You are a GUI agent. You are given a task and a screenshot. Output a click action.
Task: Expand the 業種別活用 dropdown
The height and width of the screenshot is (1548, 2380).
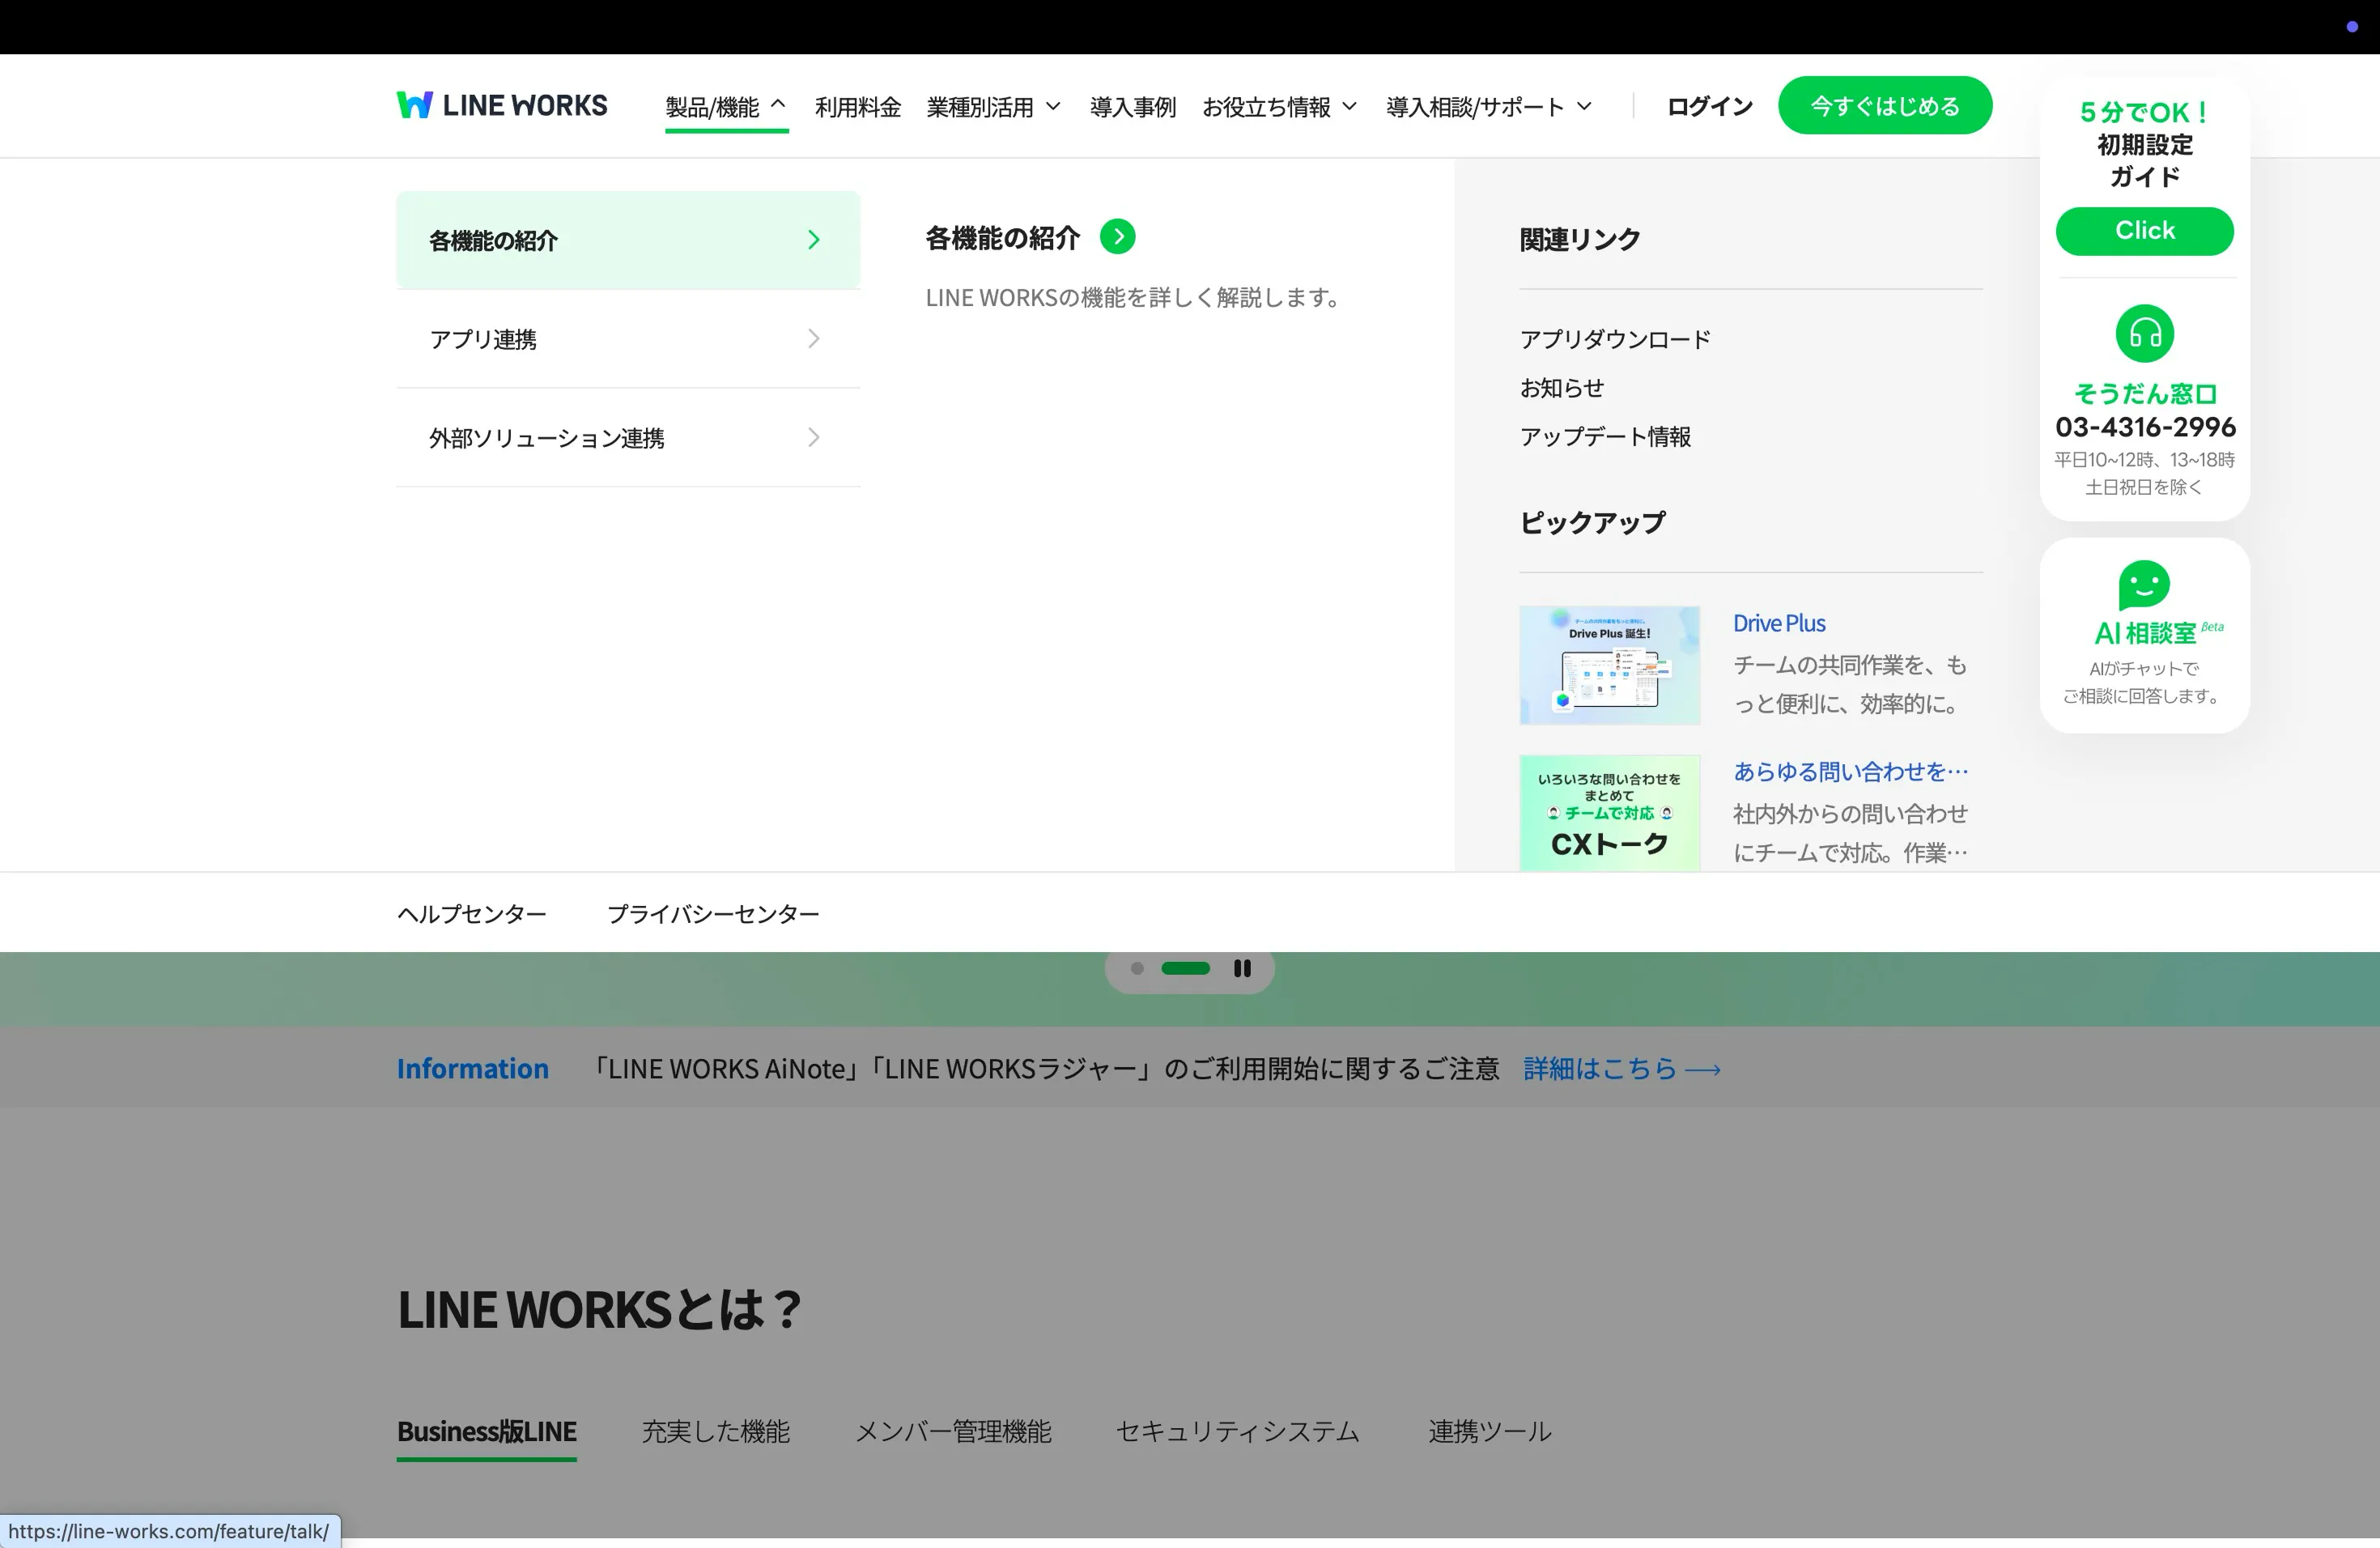pos(993,107)
